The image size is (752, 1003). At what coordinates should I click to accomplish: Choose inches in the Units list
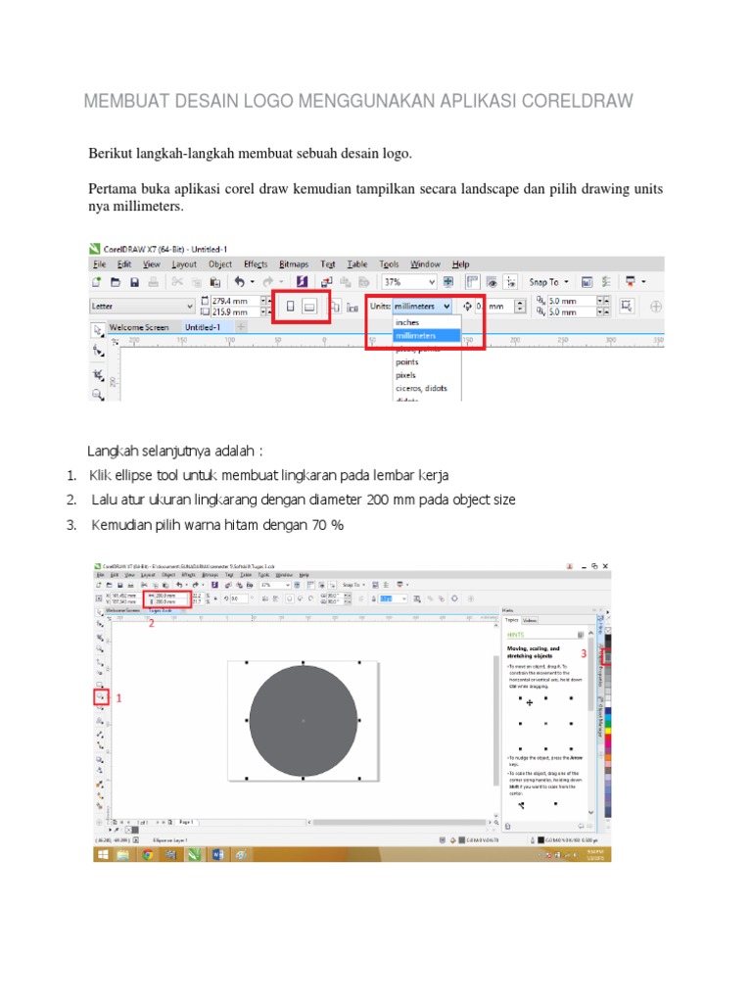[x=427, y=322]
